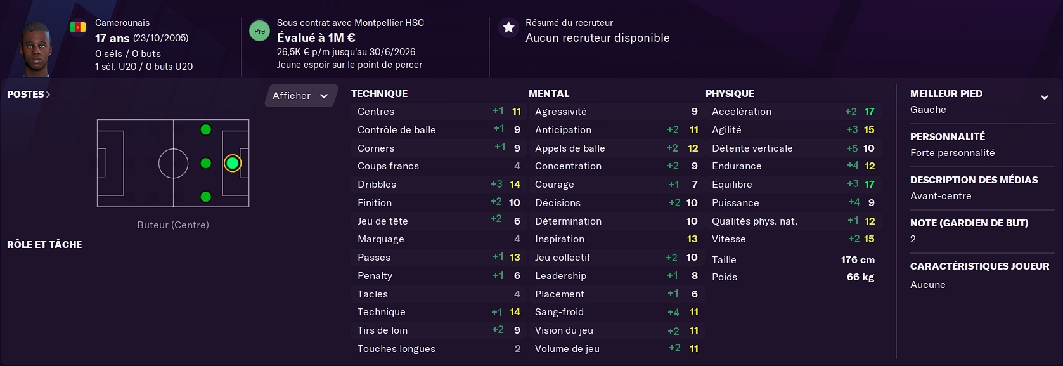Select the top attacking midfielder position dot

(205, 130)
